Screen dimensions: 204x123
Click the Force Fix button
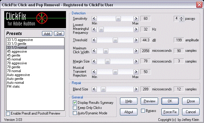170,112
